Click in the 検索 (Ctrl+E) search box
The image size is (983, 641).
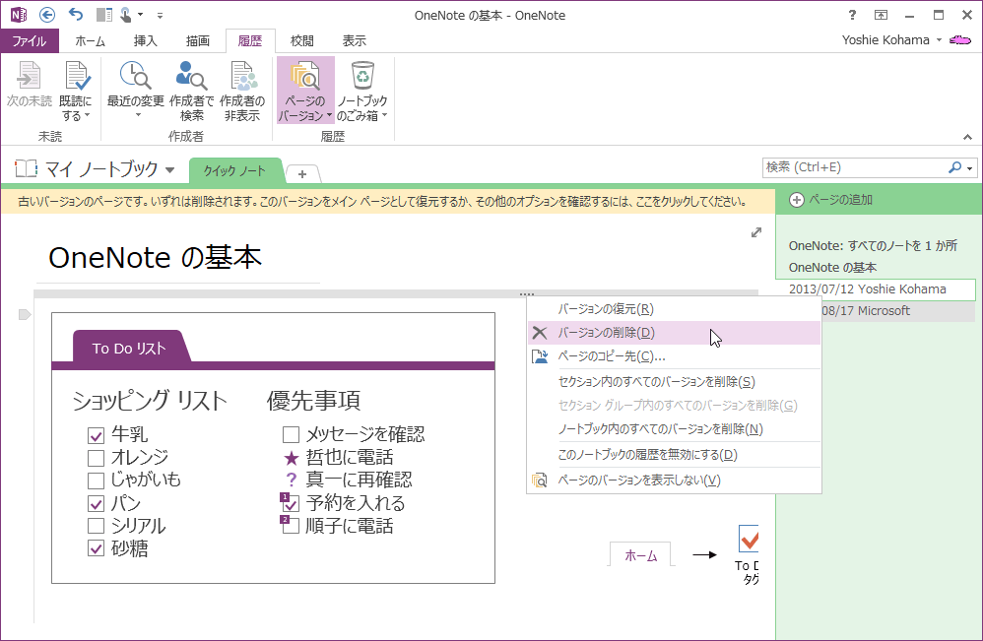(856, 167)
